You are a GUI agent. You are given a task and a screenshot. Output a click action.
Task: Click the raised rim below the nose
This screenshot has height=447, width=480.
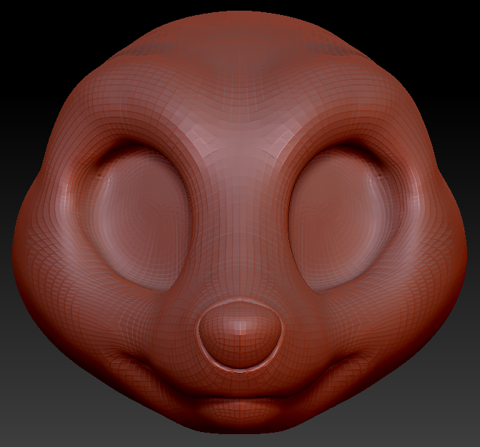coord(239,367)
